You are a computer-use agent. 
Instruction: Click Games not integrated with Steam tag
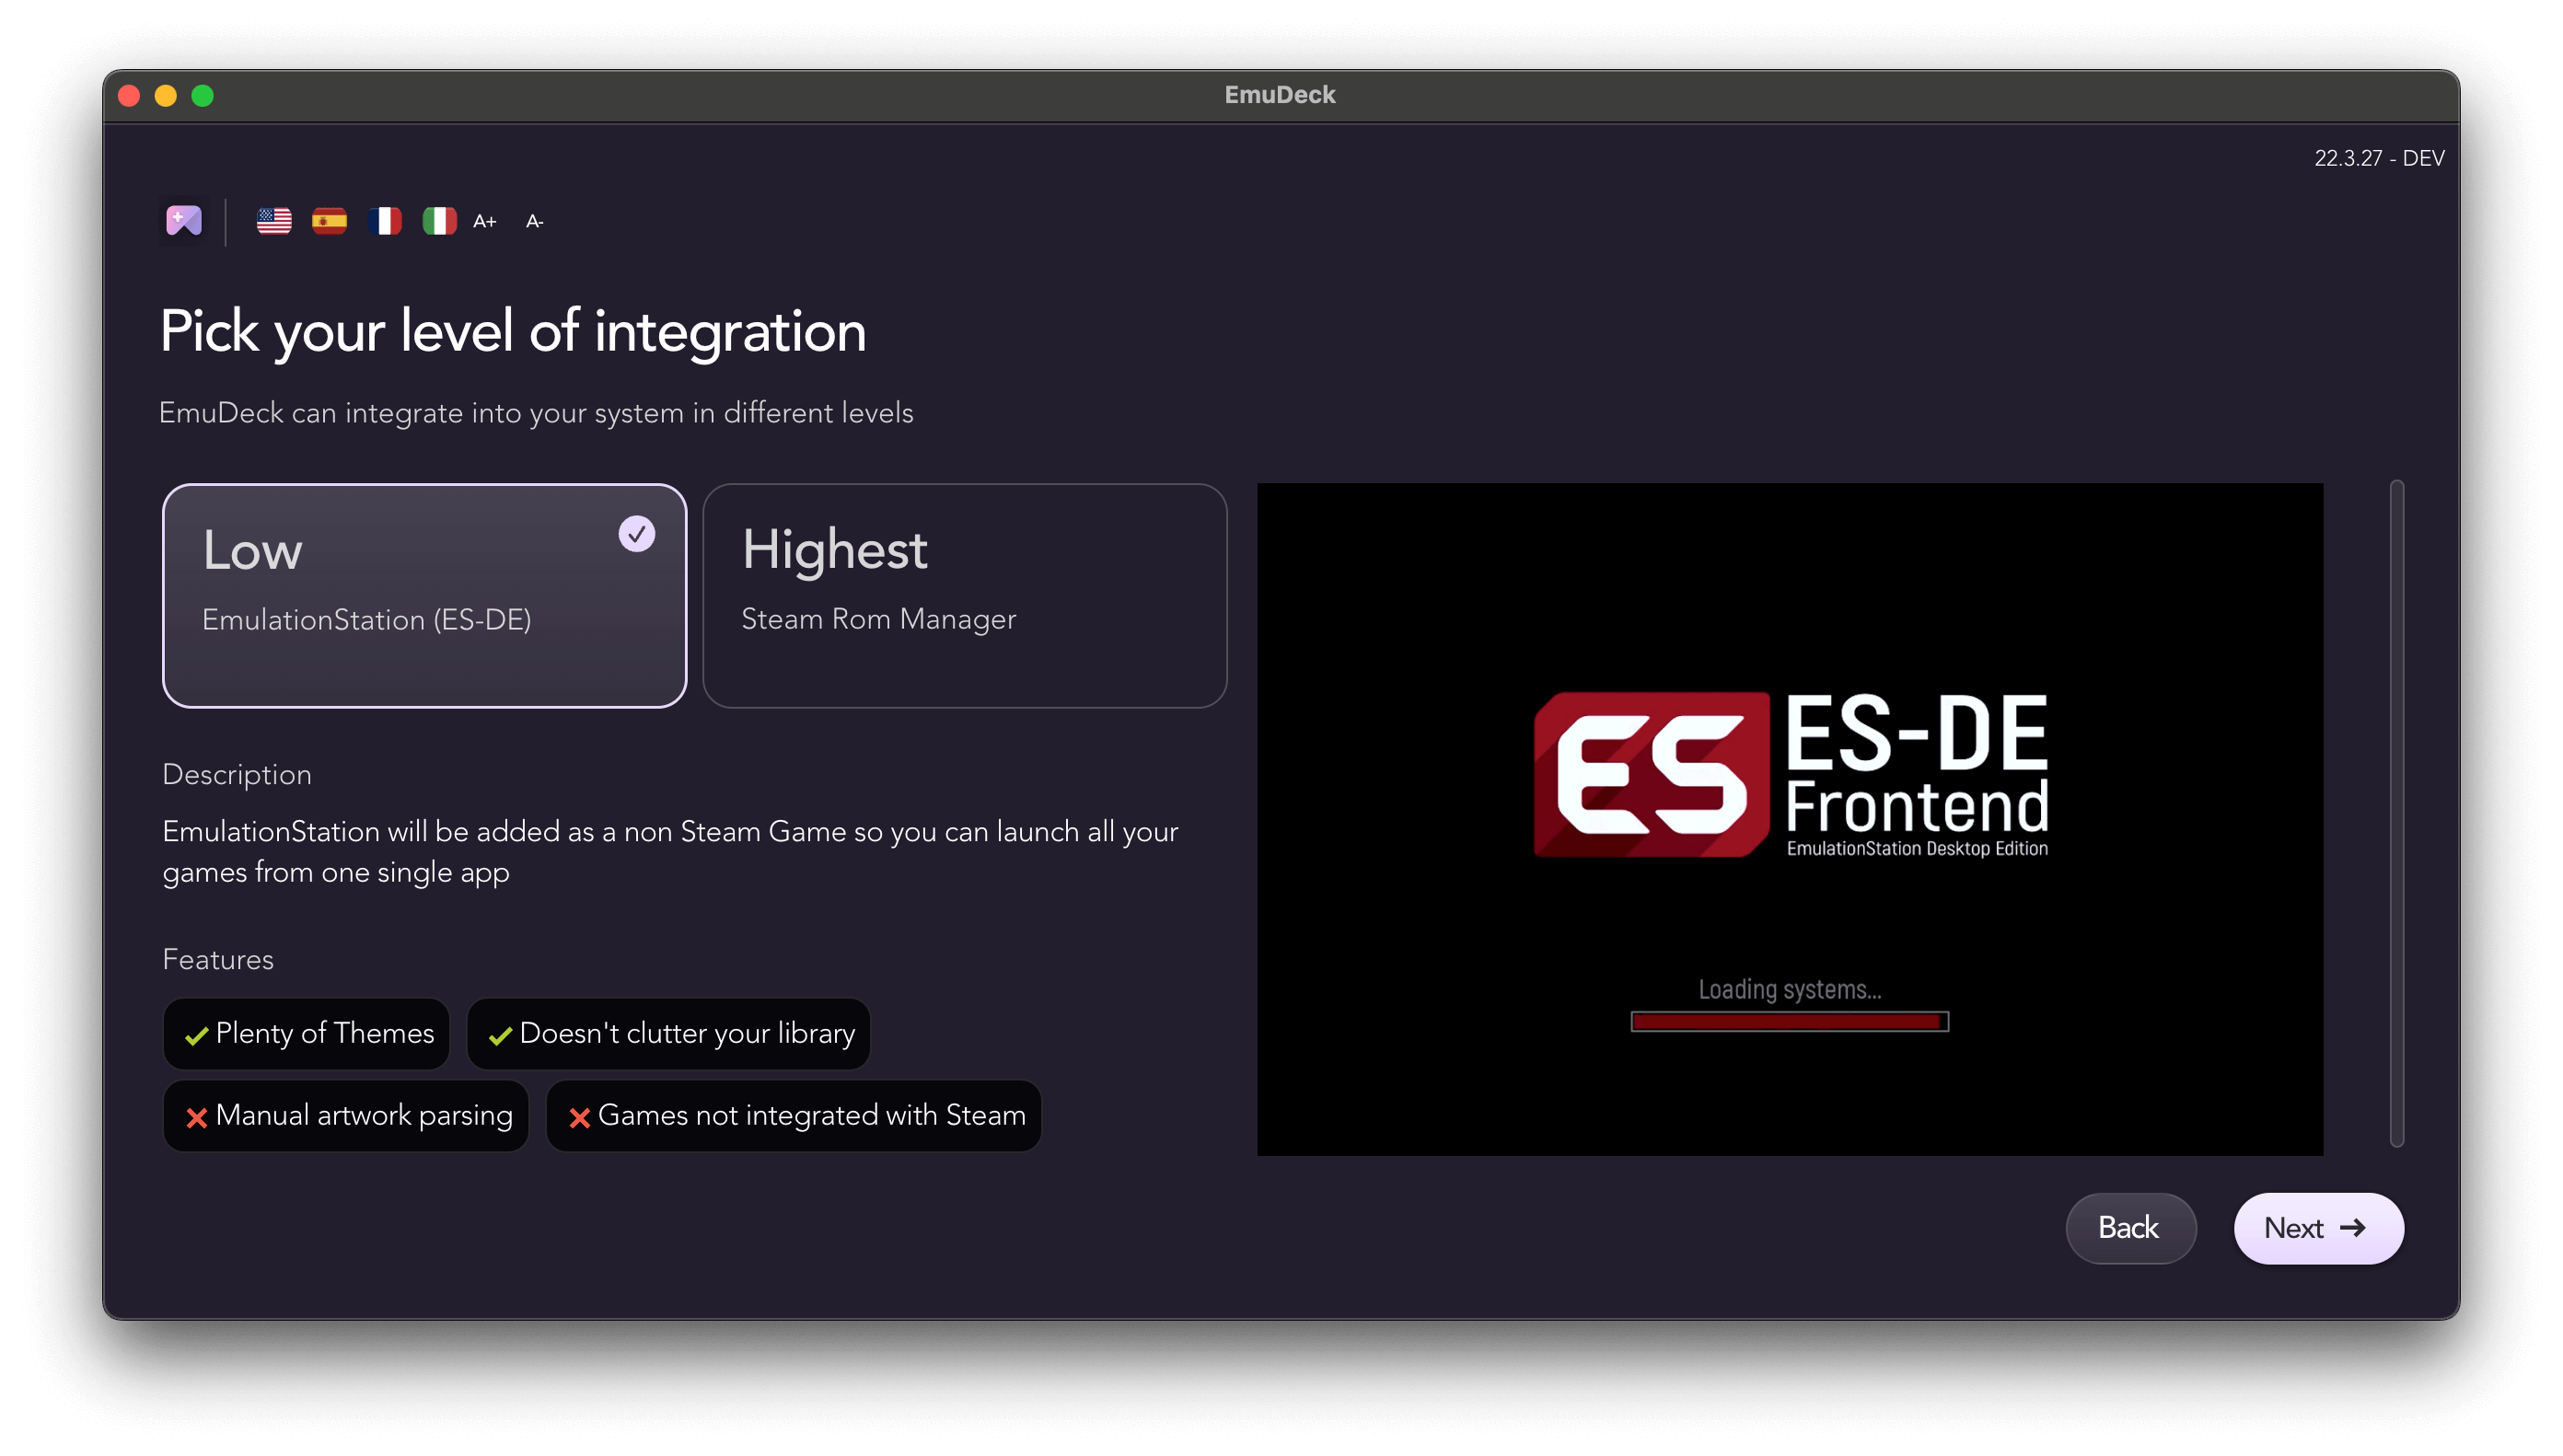point(794,1116)
